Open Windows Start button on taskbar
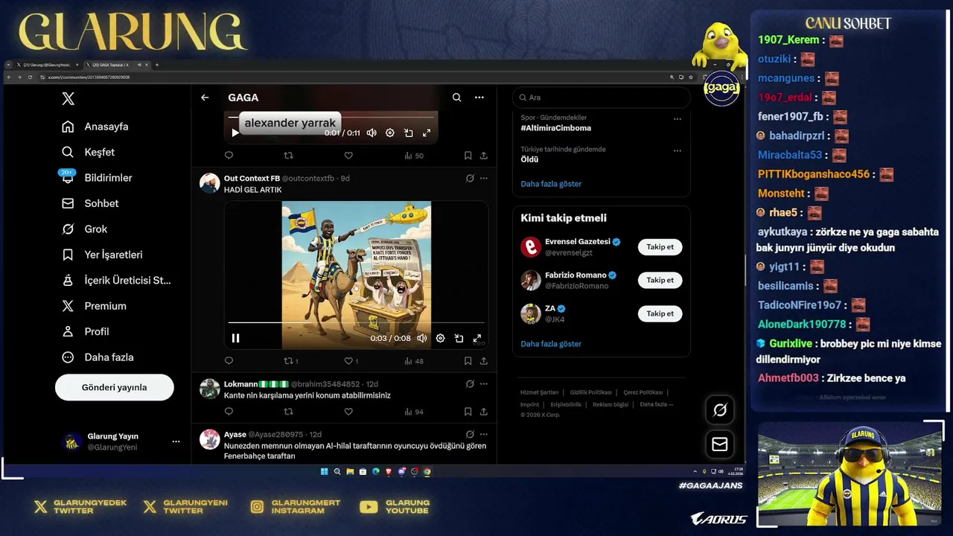Image resolution: width=953 pixels, height=536 pixels. click(324, 471)
